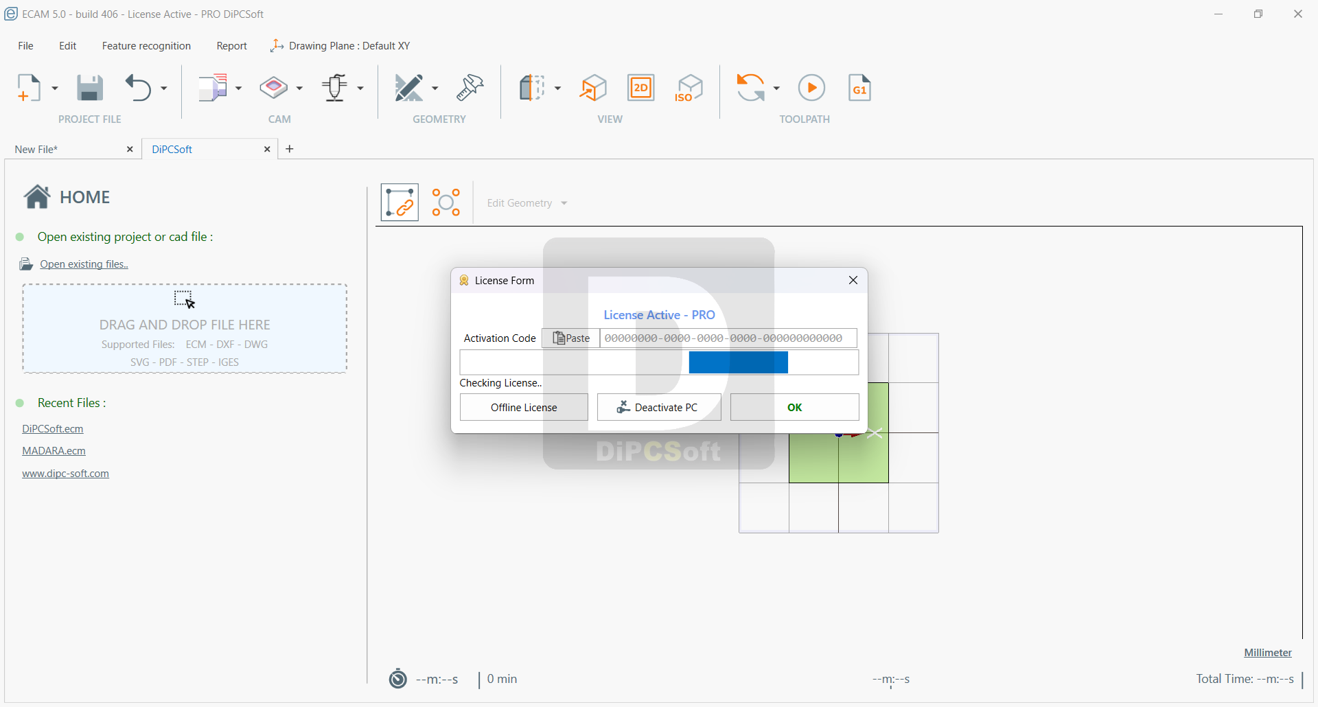Switch to 3D cube view icon

(593, 88)
